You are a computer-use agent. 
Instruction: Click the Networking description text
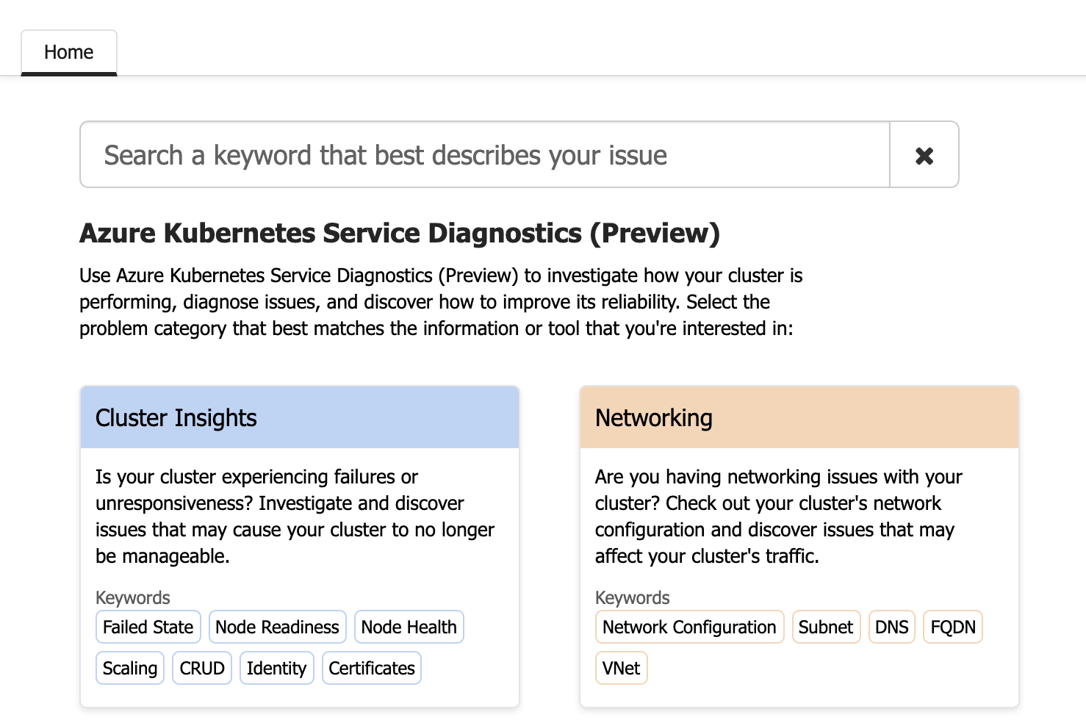coord(777,516)
